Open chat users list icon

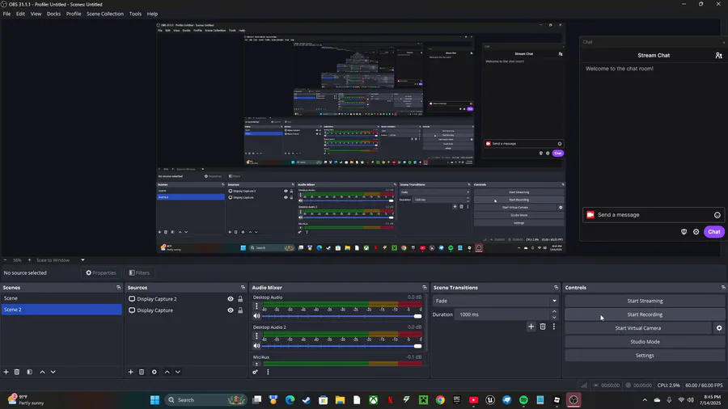pyautogui.click(x=719, y=55)
